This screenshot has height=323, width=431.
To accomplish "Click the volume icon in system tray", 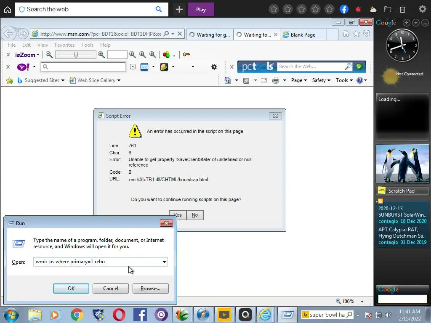I will click(x=388, y=315).
